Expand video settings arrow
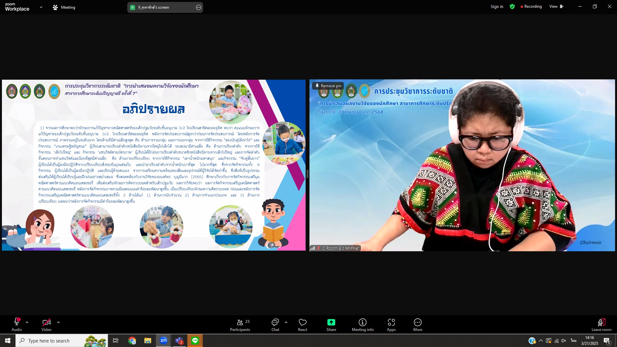617x347 pixels. [x=58, y=322]
